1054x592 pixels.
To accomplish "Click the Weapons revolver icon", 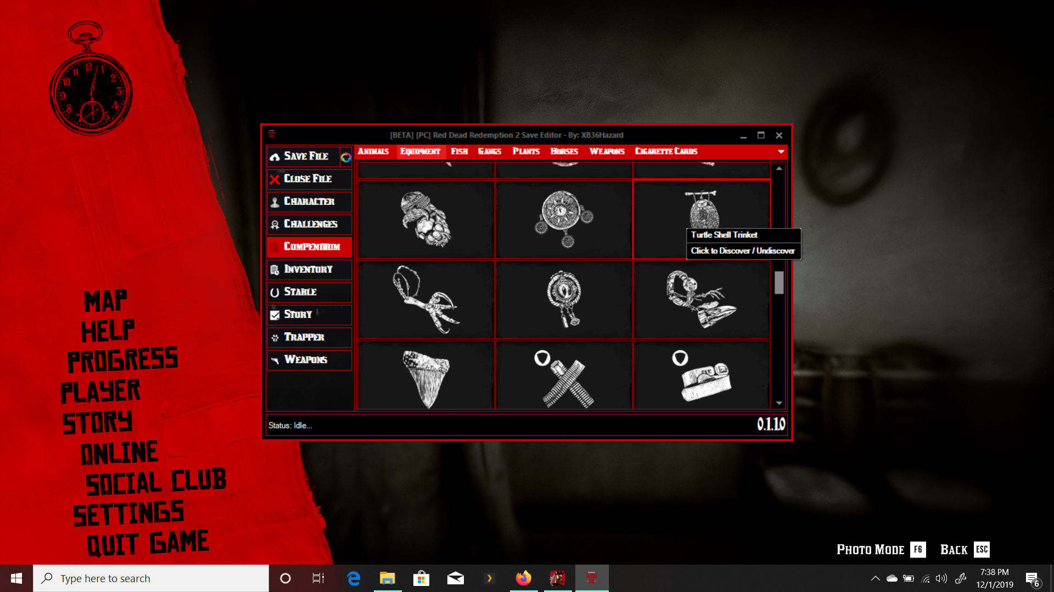I will [x=275, y=360].
